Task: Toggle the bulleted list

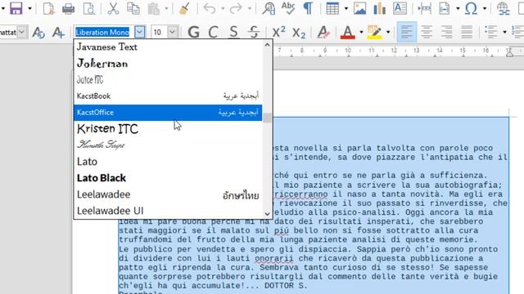Action: click(x=491, y=33)
